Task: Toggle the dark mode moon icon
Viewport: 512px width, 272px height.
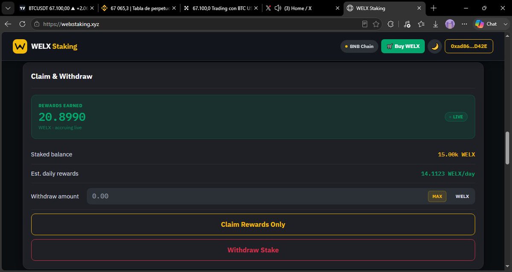Action: [435, 46]
